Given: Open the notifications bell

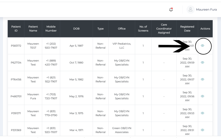Looking at the screenshot, I should click(x=171, y=10).
